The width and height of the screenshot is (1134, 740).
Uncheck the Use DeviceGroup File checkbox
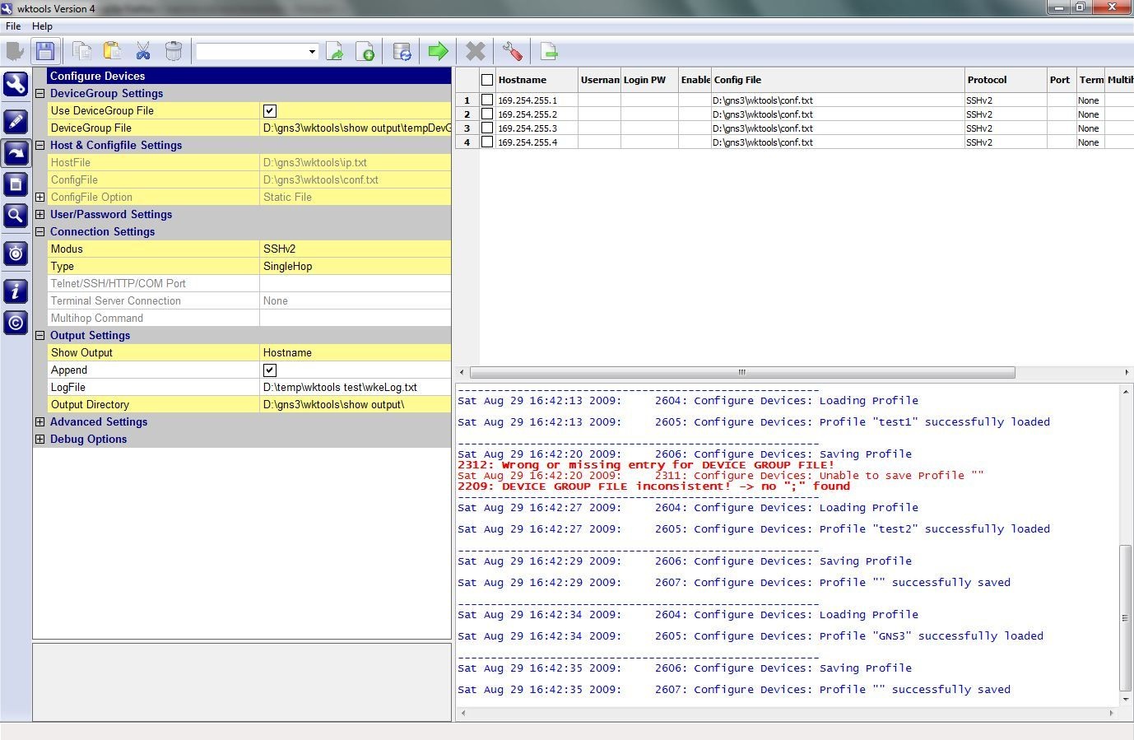pyautogui.click(x=270, y=111)
